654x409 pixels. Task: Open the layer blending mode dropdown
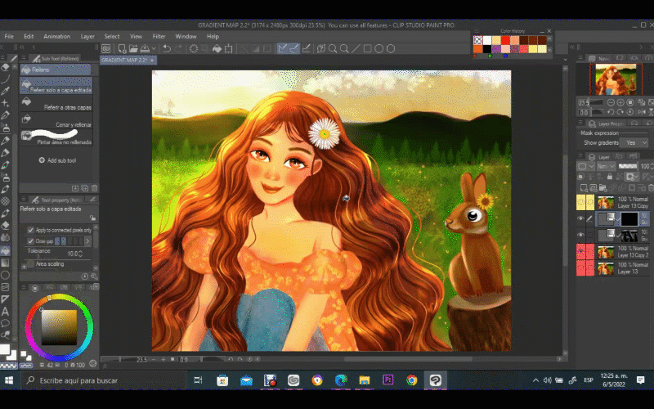(604, 166)
